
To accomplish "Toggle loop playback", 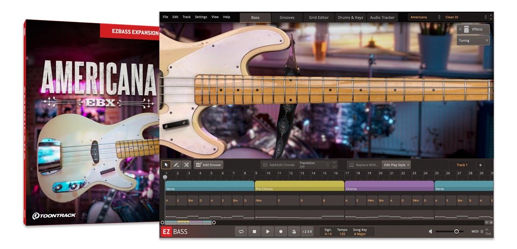I will coord(241,231).
